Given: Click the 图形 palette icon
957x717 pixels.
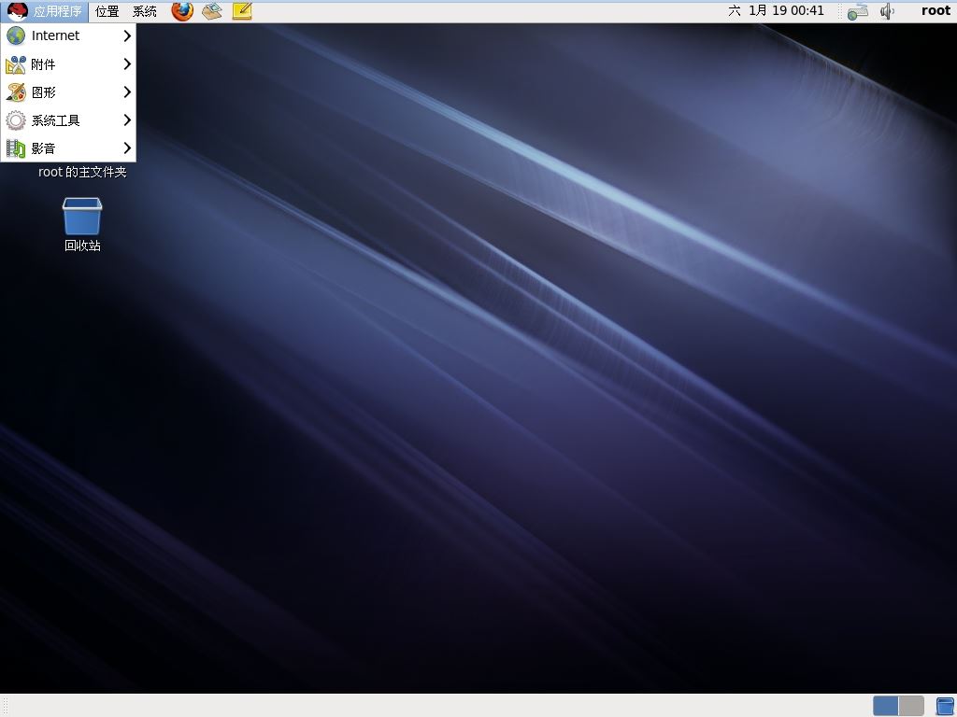Looking at the screenshot, I should click(x=16, y=92).
